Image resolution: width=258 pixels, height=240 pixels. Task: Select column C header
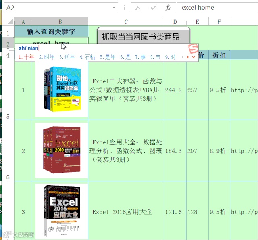click(126, 21)
